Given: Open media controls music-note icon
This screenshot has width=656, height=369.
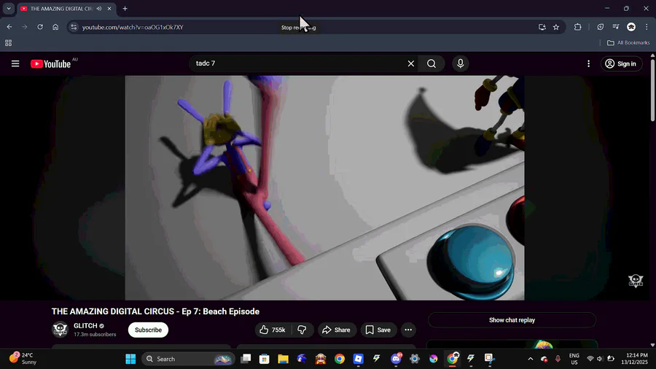Looking at the screenshot, I should (616, 27).
